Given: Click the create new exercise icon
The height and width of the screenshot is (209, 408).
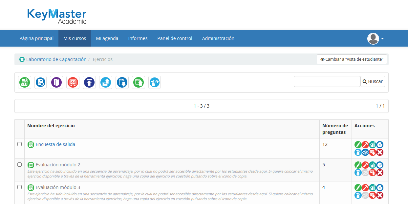Looking at the screenshot, I should [25, 82].
